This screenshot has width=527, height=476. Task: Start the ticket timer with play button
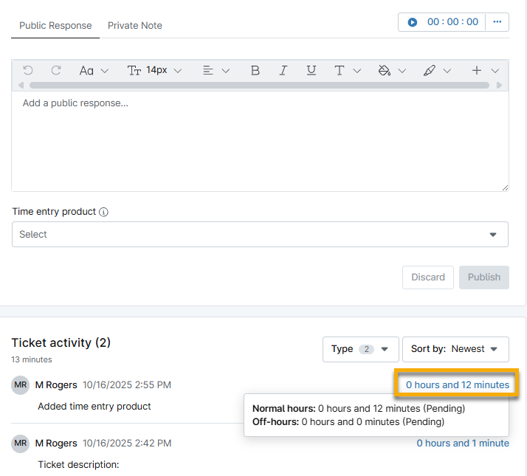point(413,22)
